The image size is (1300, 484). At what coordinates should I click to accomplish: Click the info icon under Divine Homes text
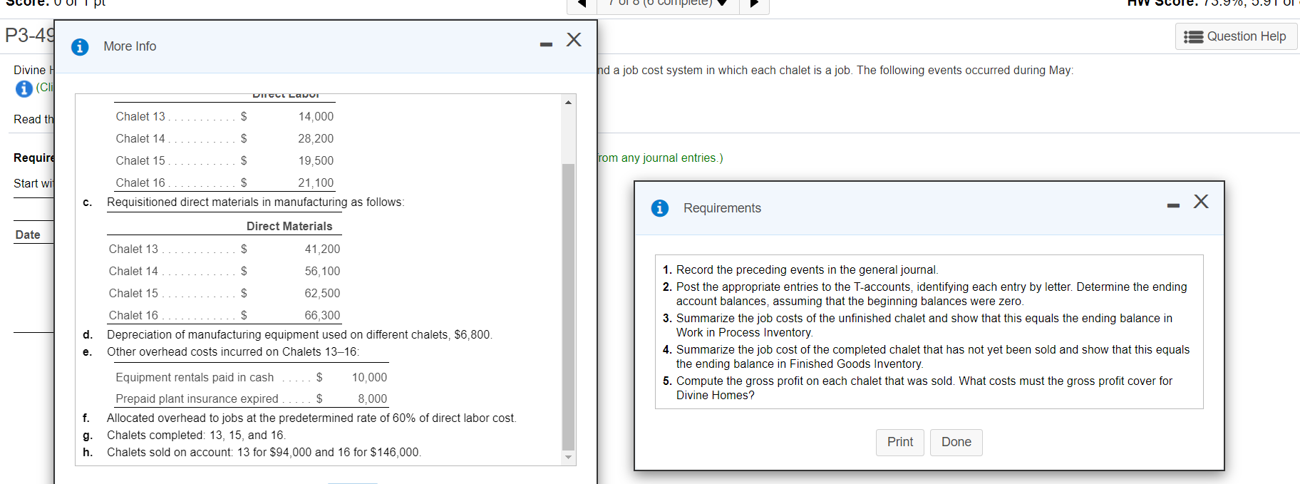point(24,88)
